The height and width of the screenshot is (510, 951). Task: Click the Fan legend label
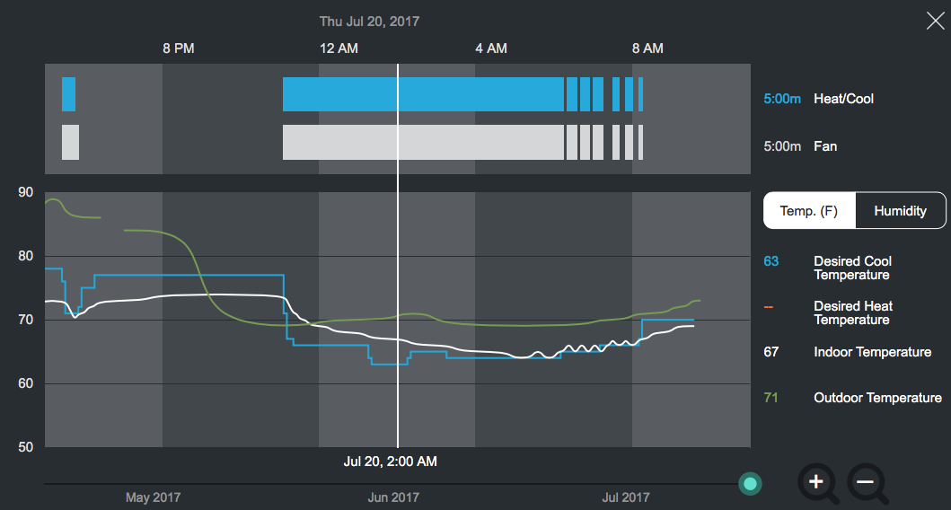[824, 145]
